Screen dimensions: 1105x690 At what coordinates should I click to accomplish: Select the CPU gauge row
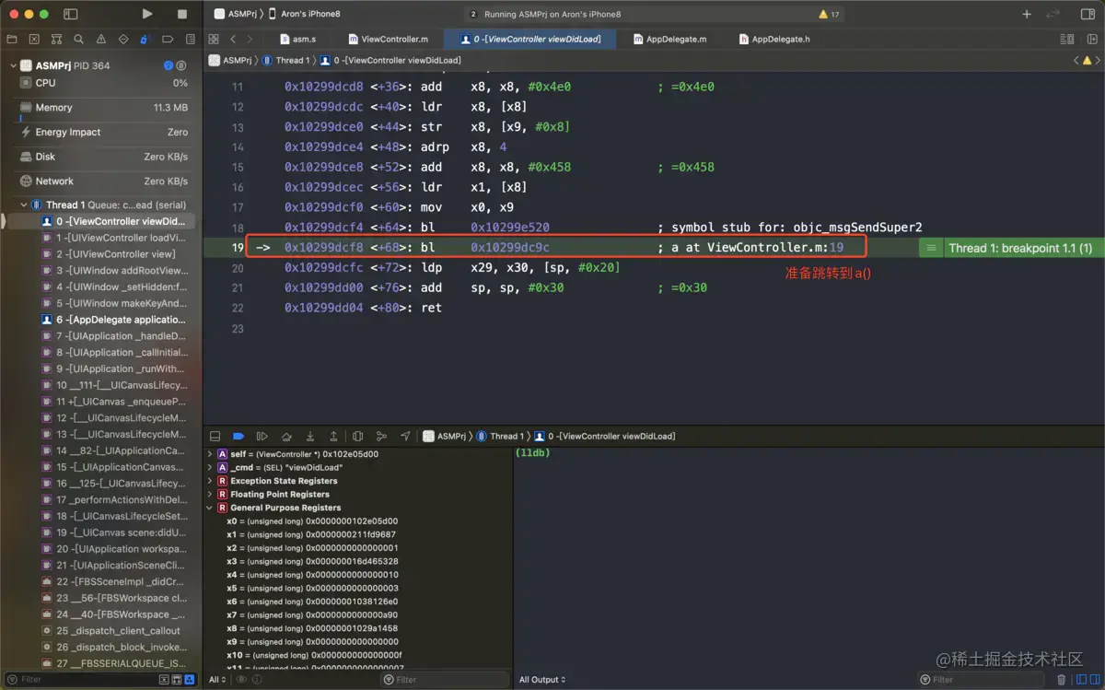[103, 83]
